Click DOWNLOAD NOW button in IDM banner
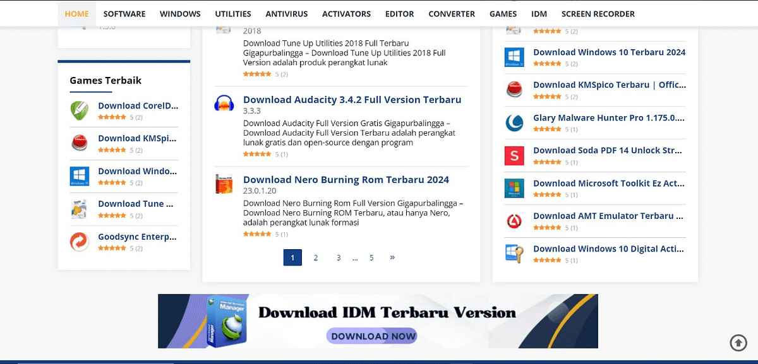 point(373,336)
